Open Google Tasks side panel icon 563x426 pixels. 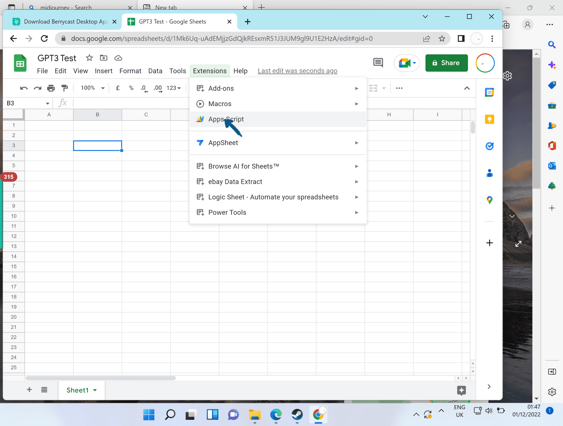click(489, 146)
